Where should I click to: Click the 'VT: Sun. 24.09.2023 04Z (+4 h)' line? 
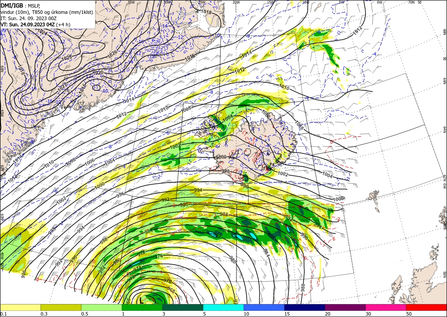click(35, 25)
